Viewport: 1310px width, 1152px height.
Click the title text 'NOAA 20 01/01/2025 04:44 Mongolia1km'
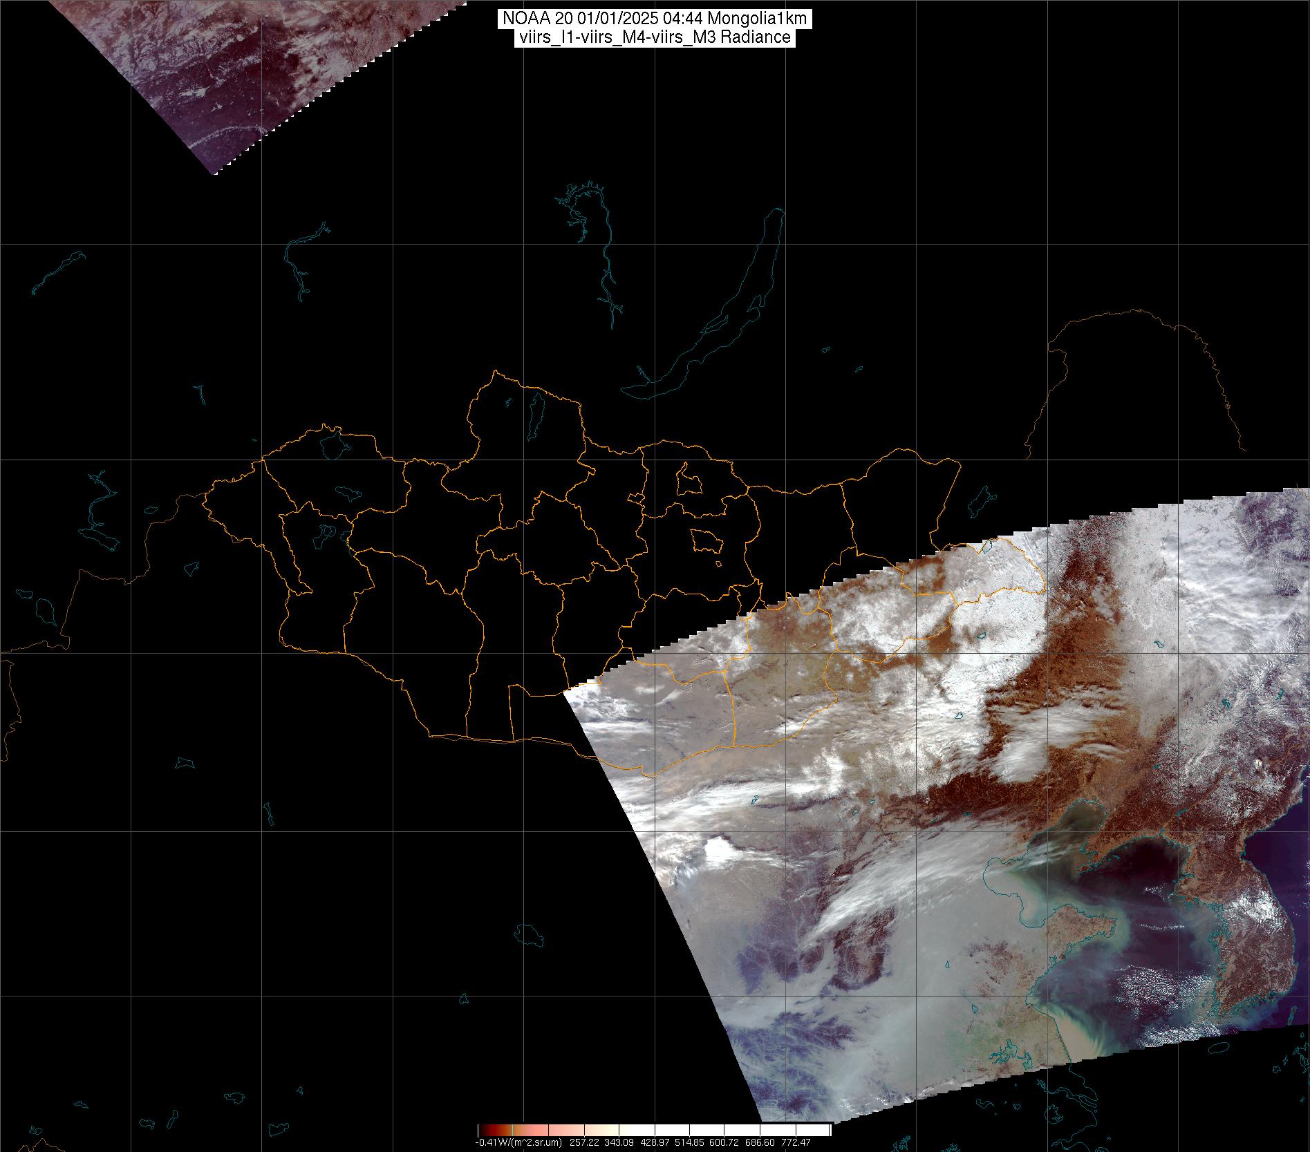tap(654, 19)
